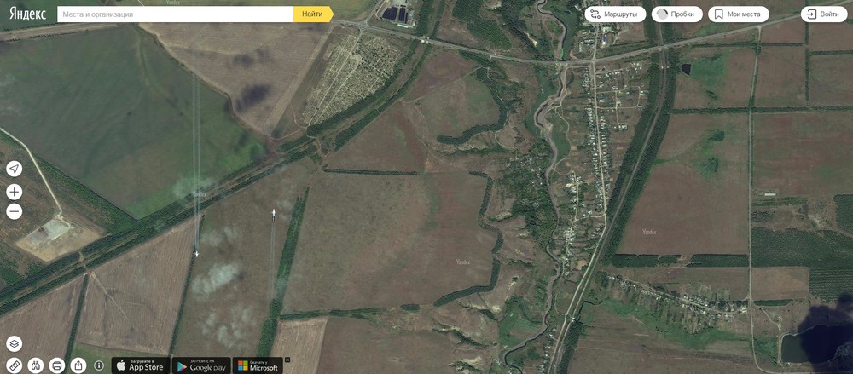Open the Google Play download badge
The height and width of the screenshot is (374, 853).
[x=201, y=365]
